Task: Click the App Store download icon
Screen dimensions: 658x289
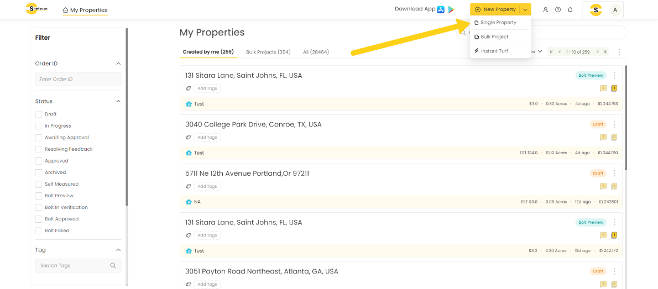Action: tap(441, 9)
